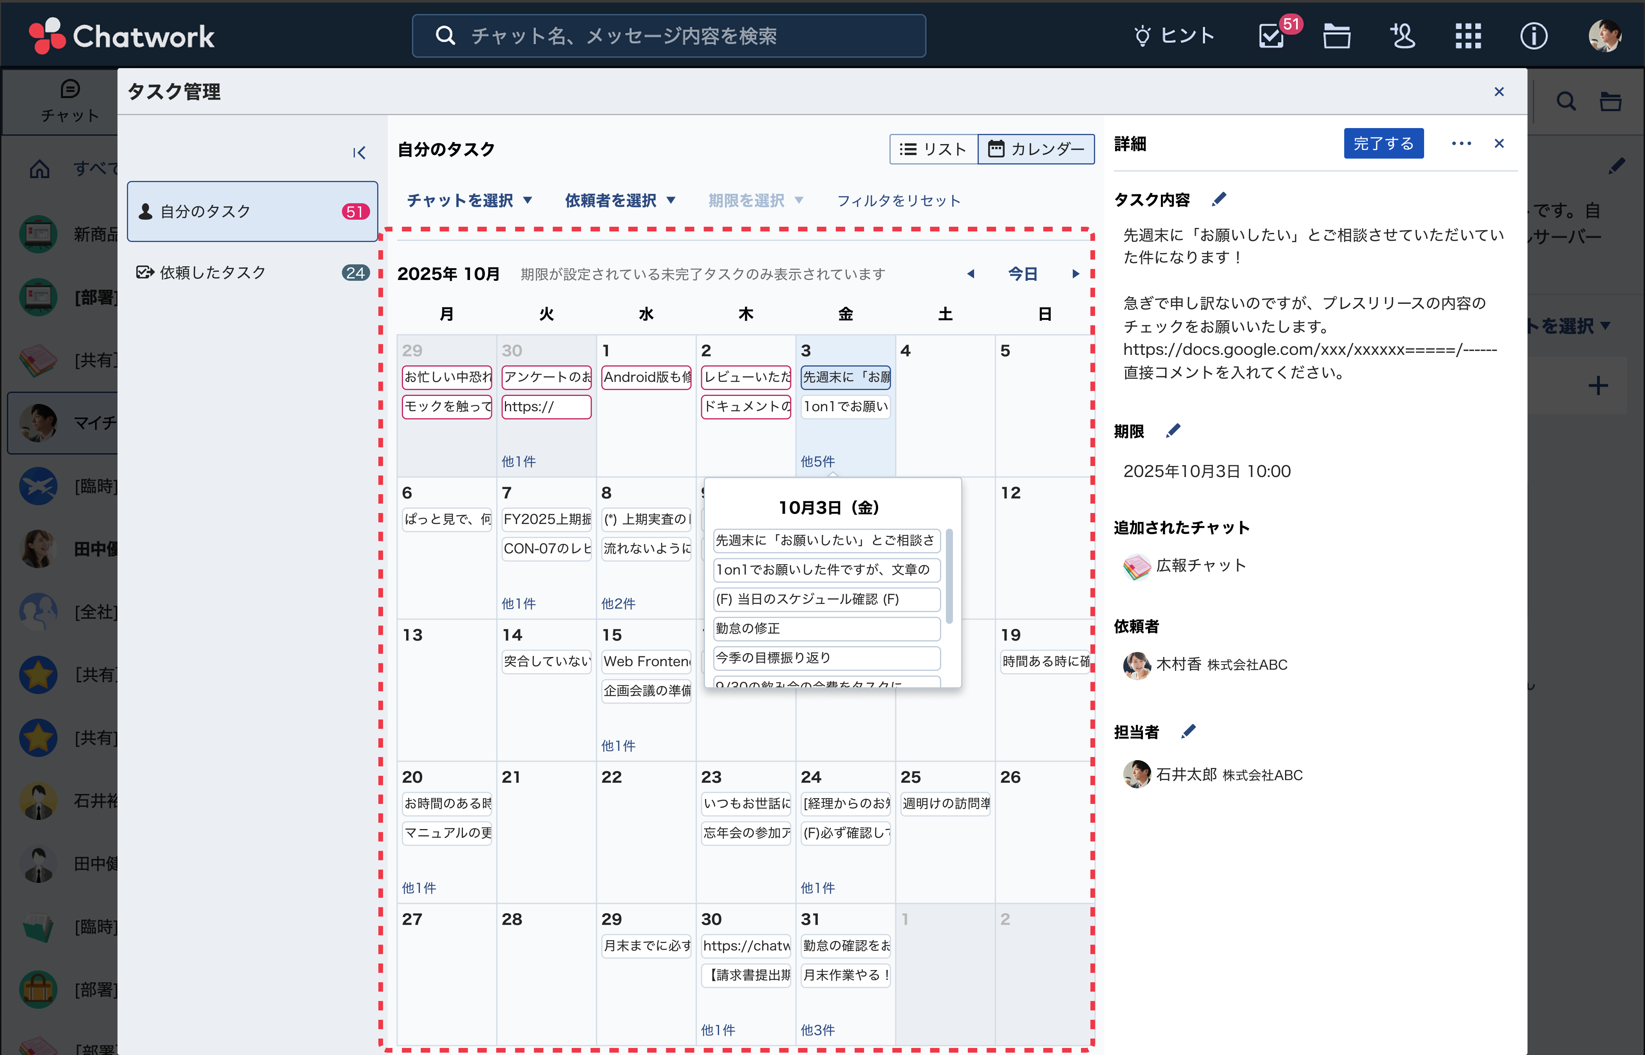Open the apps grid icon in the header
This screenshot has height=1055, width=1645.
1468,36
